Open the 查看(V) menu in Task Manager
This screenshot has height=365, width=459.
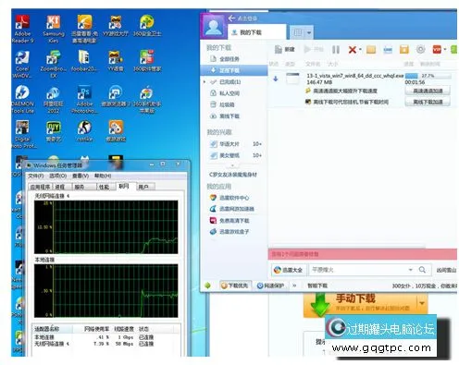[81, 176]
